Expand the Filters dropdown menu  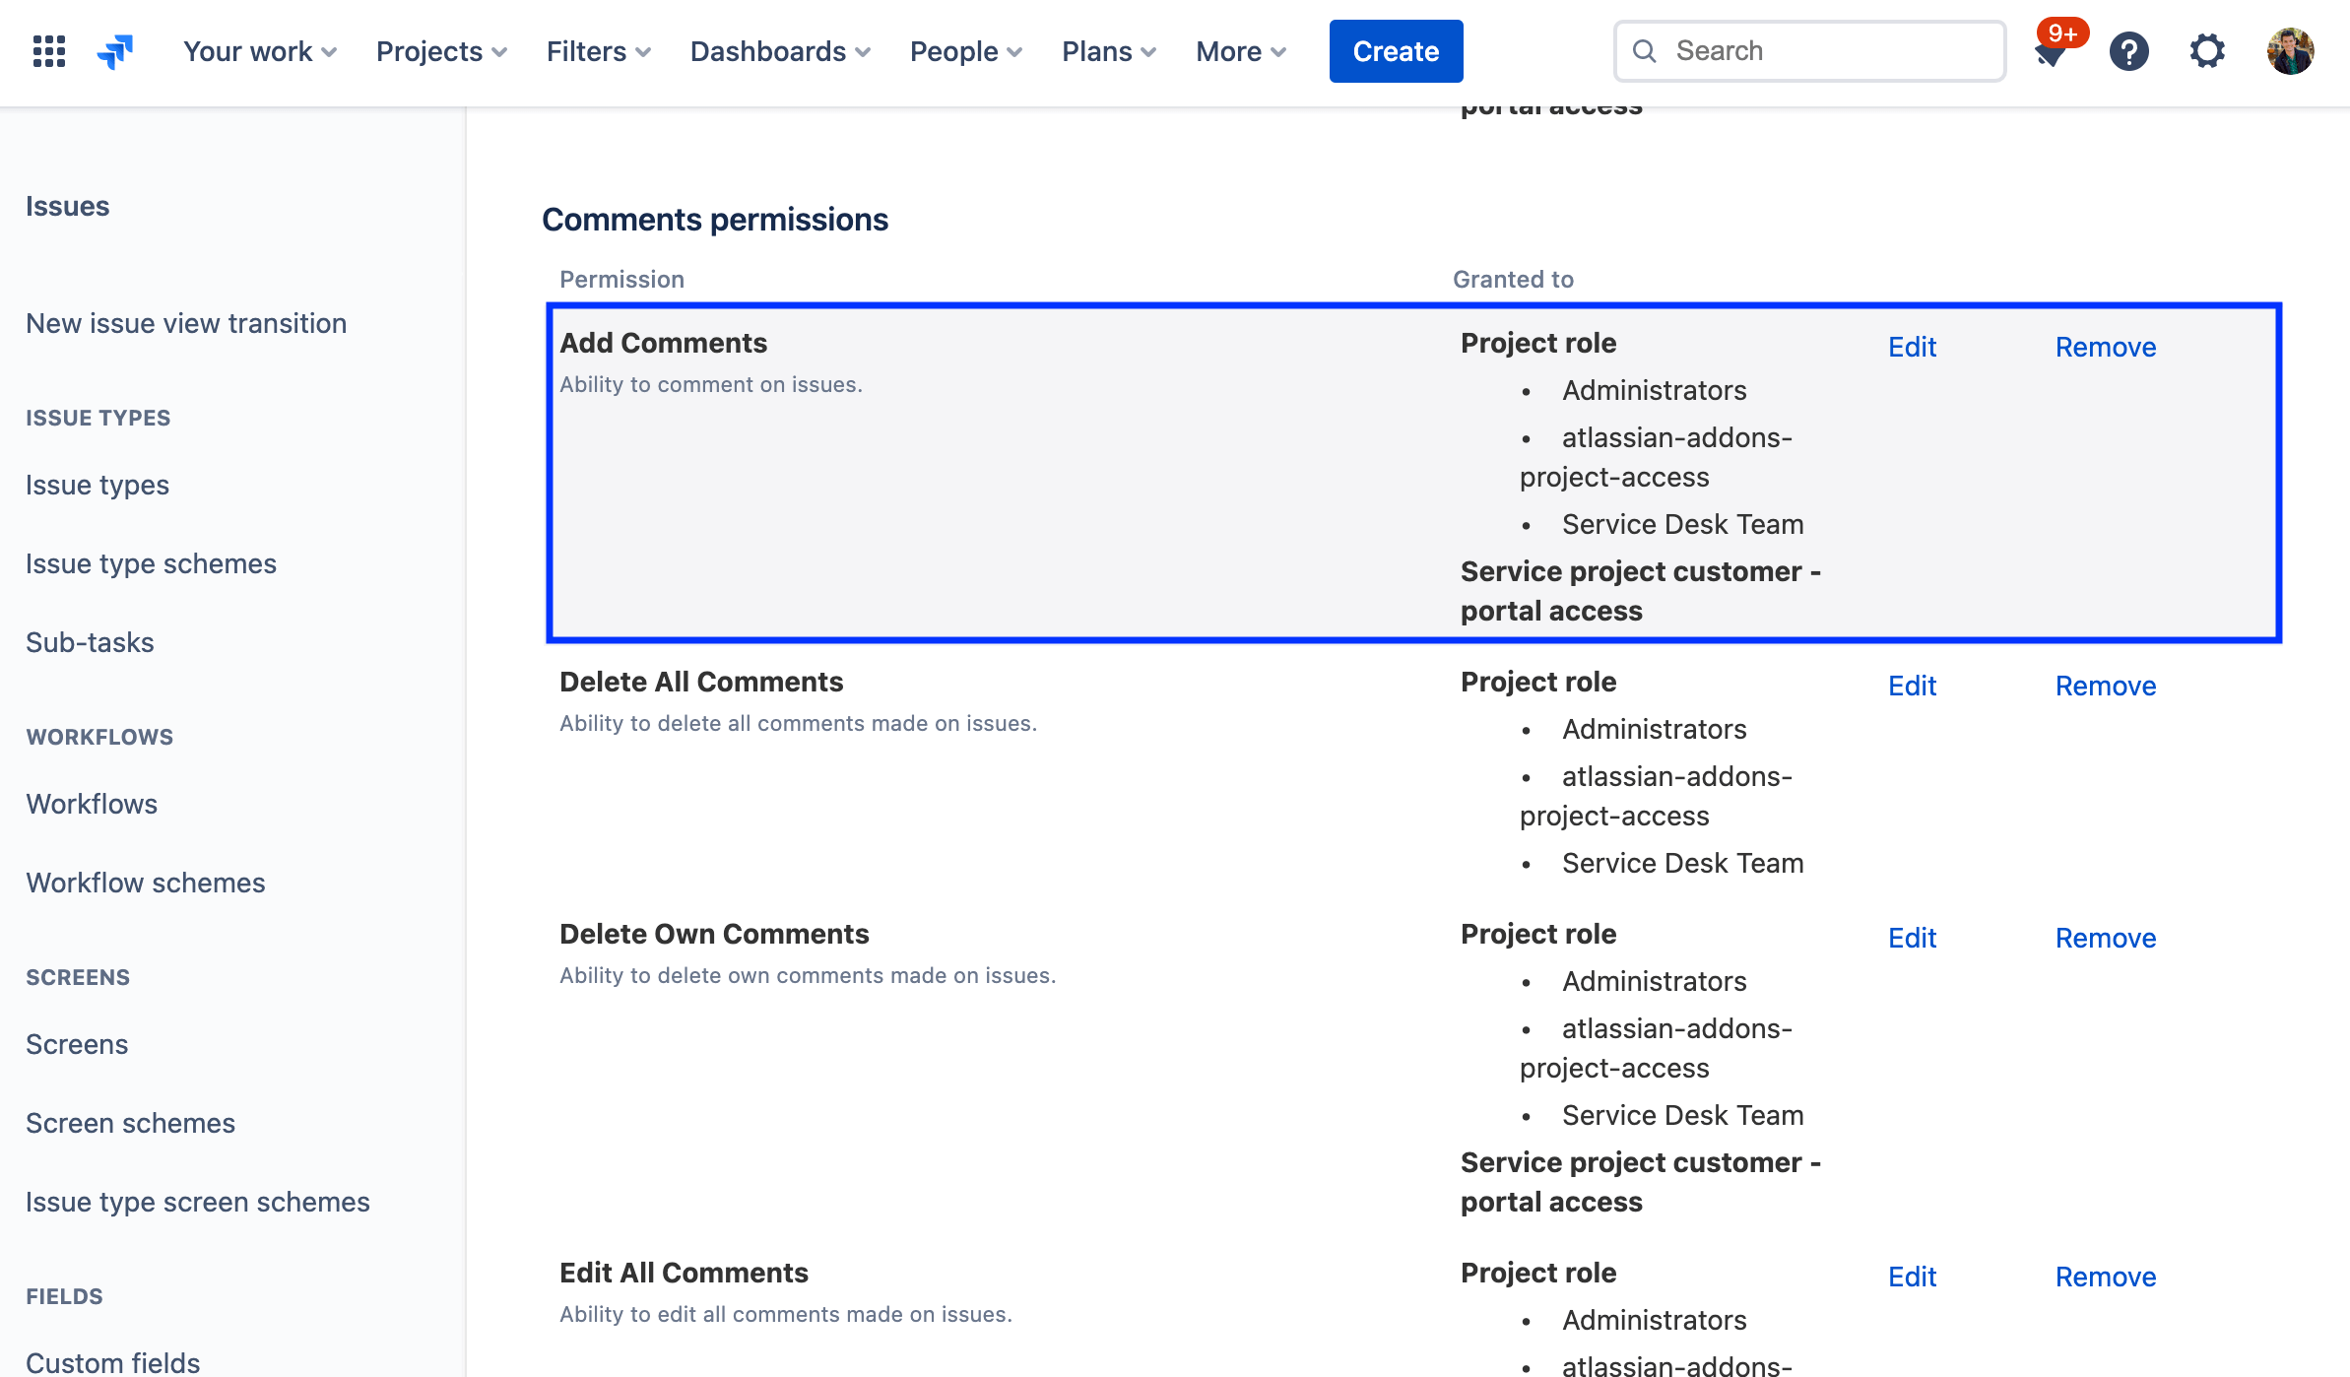tap(598, 49)
